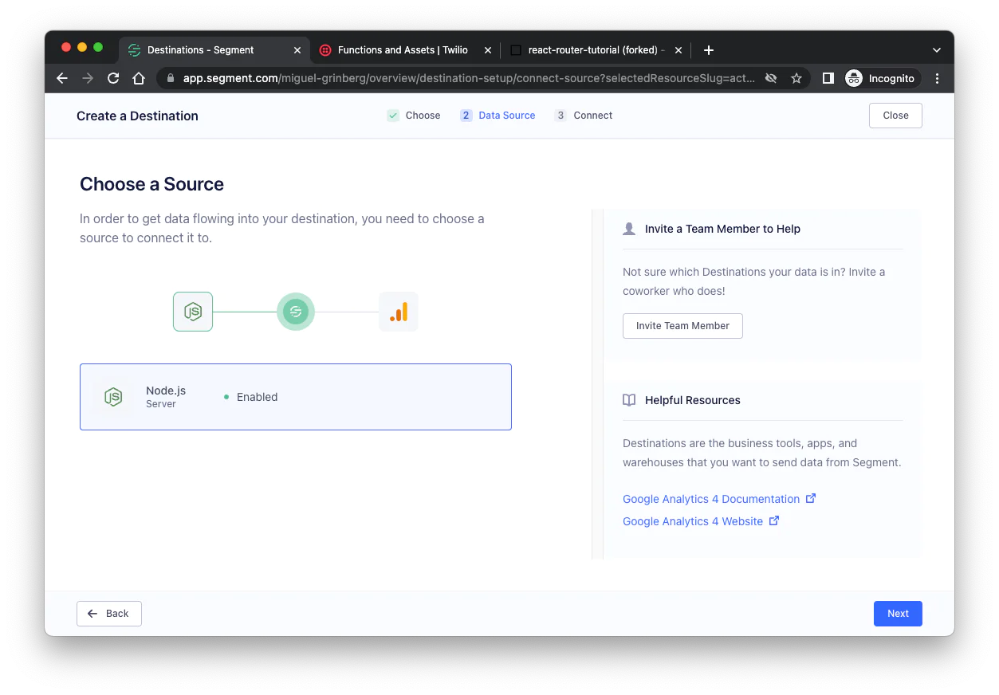Click the tab strip dropdown chevron
999x695 pixels.
coord(937,49)
